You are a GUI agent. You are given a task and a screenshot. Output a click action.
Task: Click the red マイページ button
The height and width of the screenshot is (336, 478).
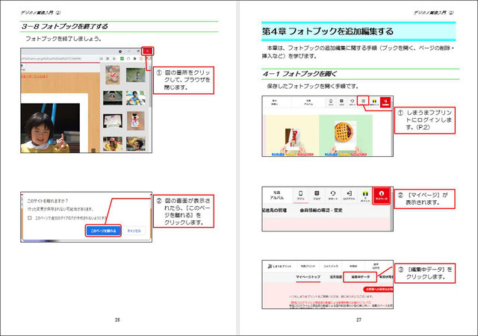[381, 196]
